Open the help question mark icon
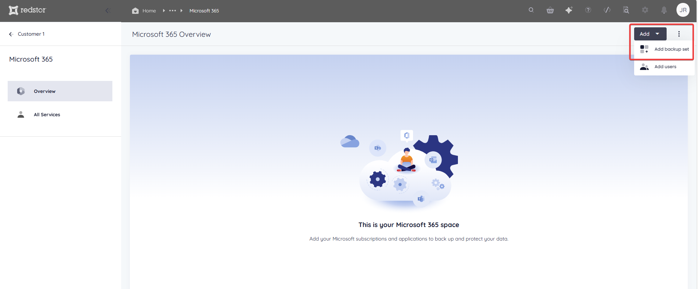The height and width of the screenshot is (289, 698). [x=588, y=10]
